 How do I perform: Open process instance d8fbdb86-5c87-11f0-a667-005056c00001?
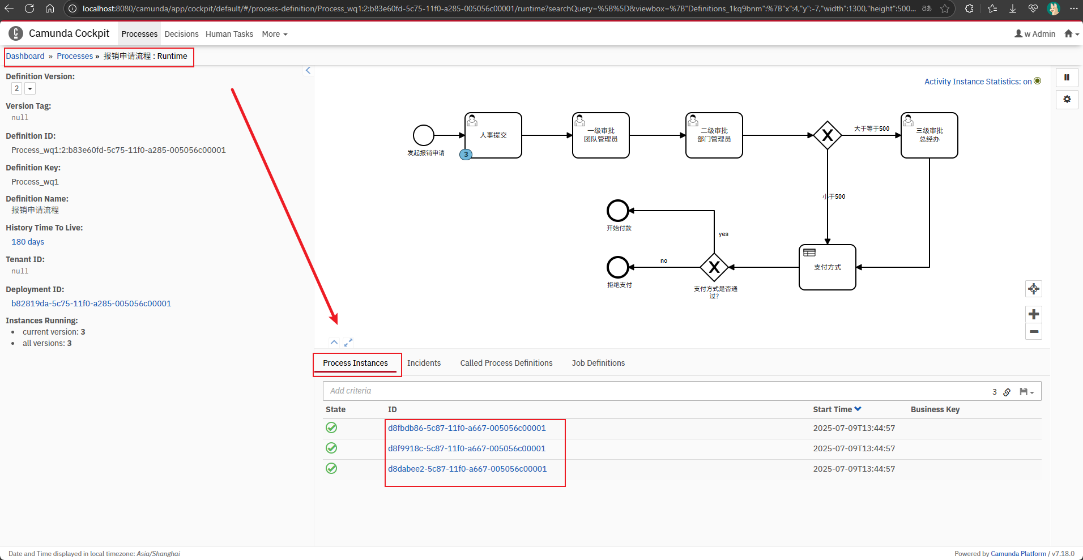pos(467,428)
